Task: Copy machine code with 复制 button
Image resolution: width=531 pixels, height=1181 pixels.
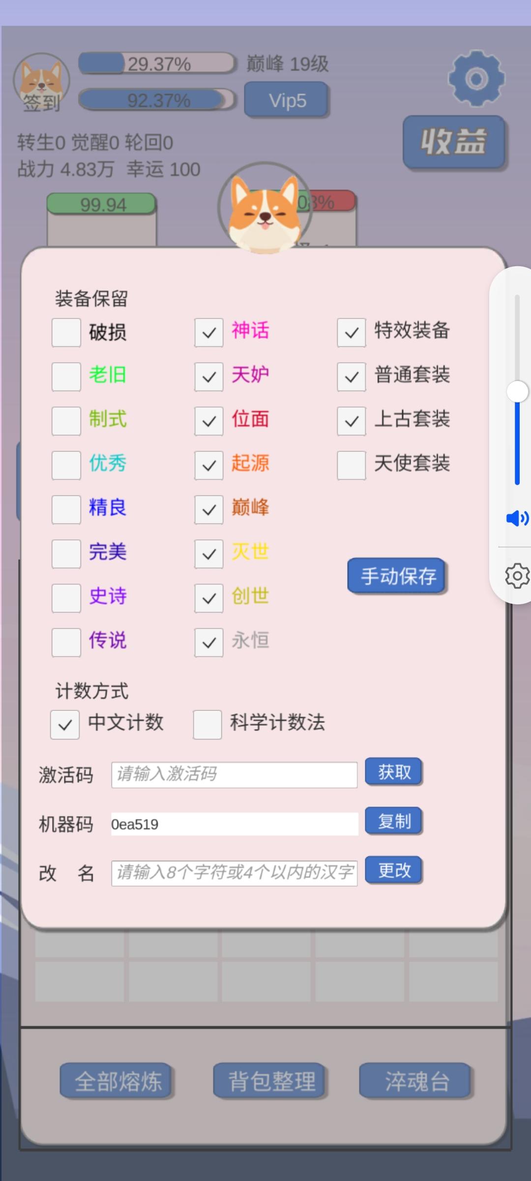Action: (394, 821)
